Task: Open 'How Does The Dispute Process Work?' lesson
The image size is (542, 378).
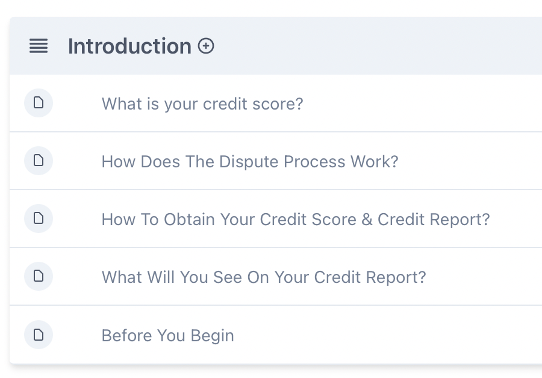Action: tap(249, 162)
